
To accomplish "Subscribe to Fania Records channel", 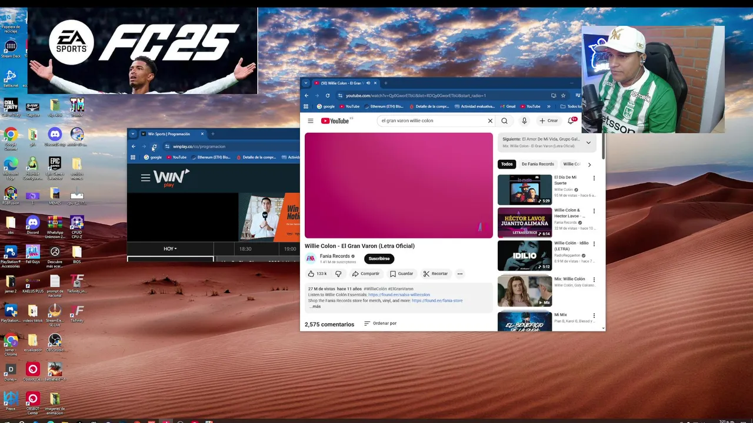I will click(x=379, y=258).
